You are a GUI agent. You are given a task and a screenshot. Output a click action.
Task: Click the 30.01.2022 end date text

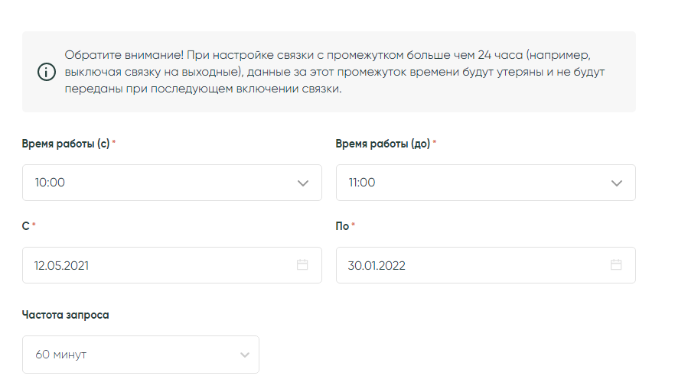377,266
